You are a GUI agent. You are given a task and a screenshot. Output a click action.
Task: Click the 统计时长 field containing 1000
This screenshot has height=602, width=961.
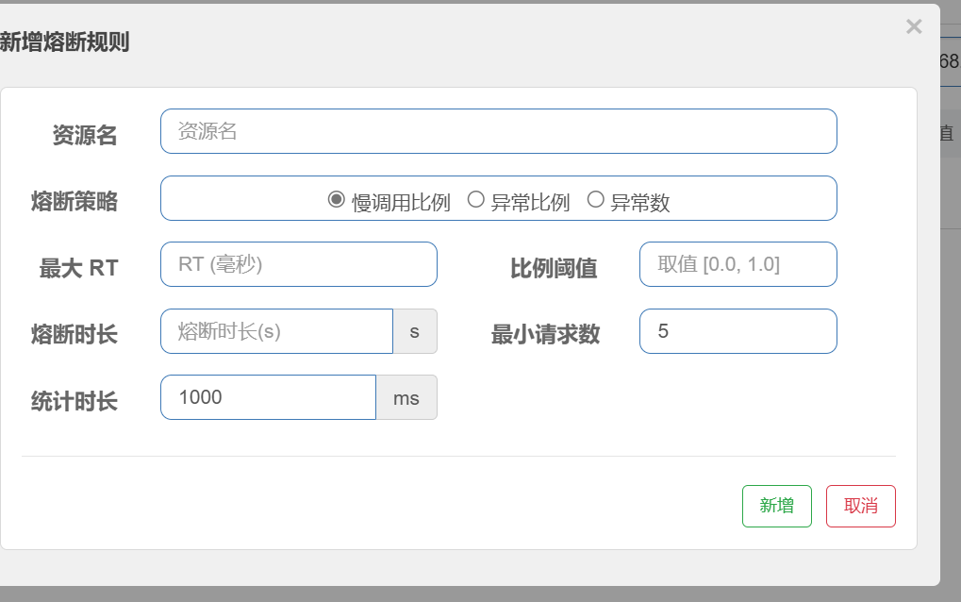268,397
